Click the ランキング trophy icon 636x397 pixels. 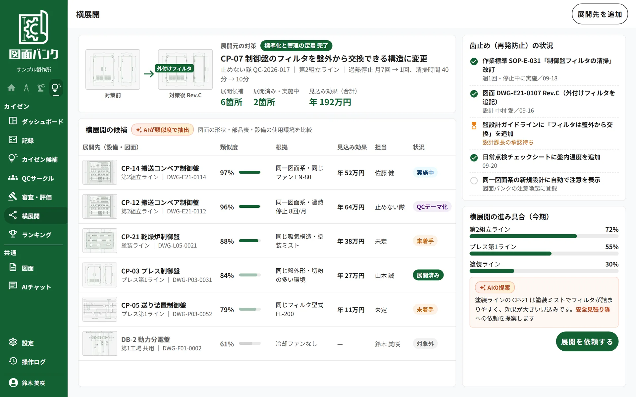click(13, 234)
